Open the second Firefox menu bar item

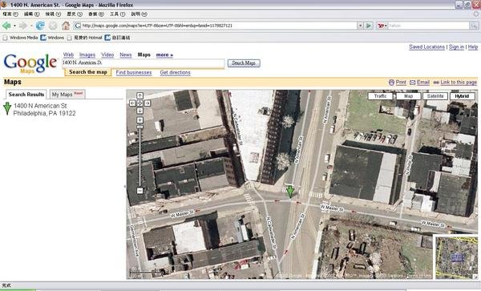[x=31, y=14]
